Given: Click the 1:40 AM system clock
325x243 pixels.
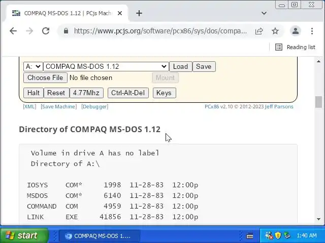Looking at the screenshot, I should (x=307, y=235).
